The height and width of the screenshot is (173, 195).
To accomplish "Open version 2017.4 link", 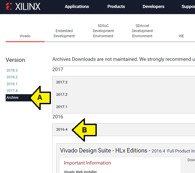I will pos(12,91).
